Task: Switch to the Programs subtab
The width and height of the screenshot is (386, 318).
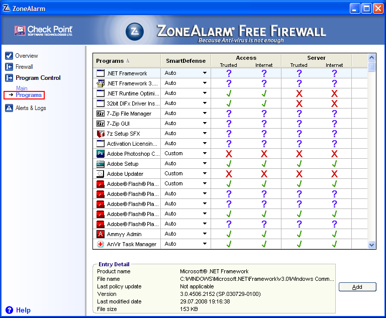Action: click(29, 95)
